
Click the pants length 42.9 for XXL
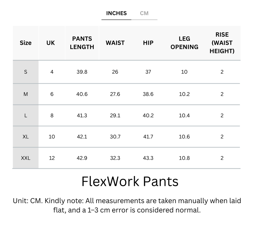82,158
